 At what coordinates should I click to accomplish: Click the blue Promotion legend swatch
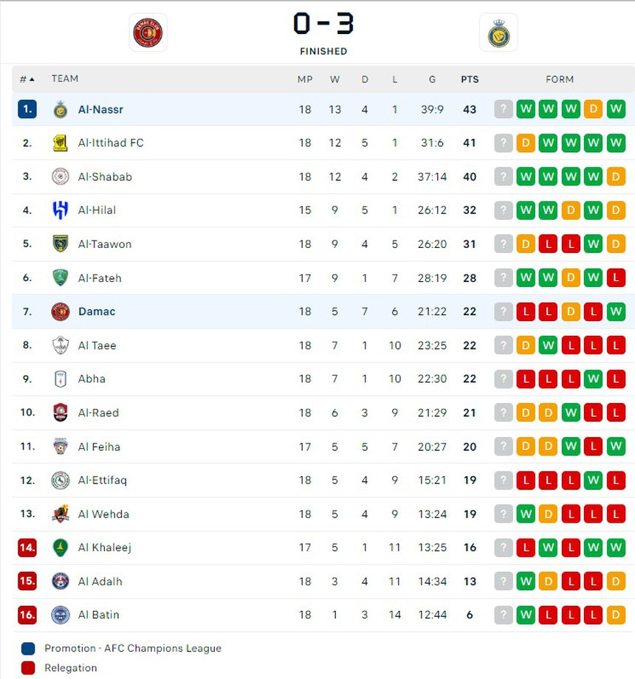28,648
